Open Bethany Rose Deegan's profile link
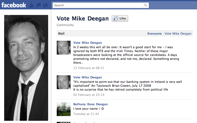 point(90,104)
